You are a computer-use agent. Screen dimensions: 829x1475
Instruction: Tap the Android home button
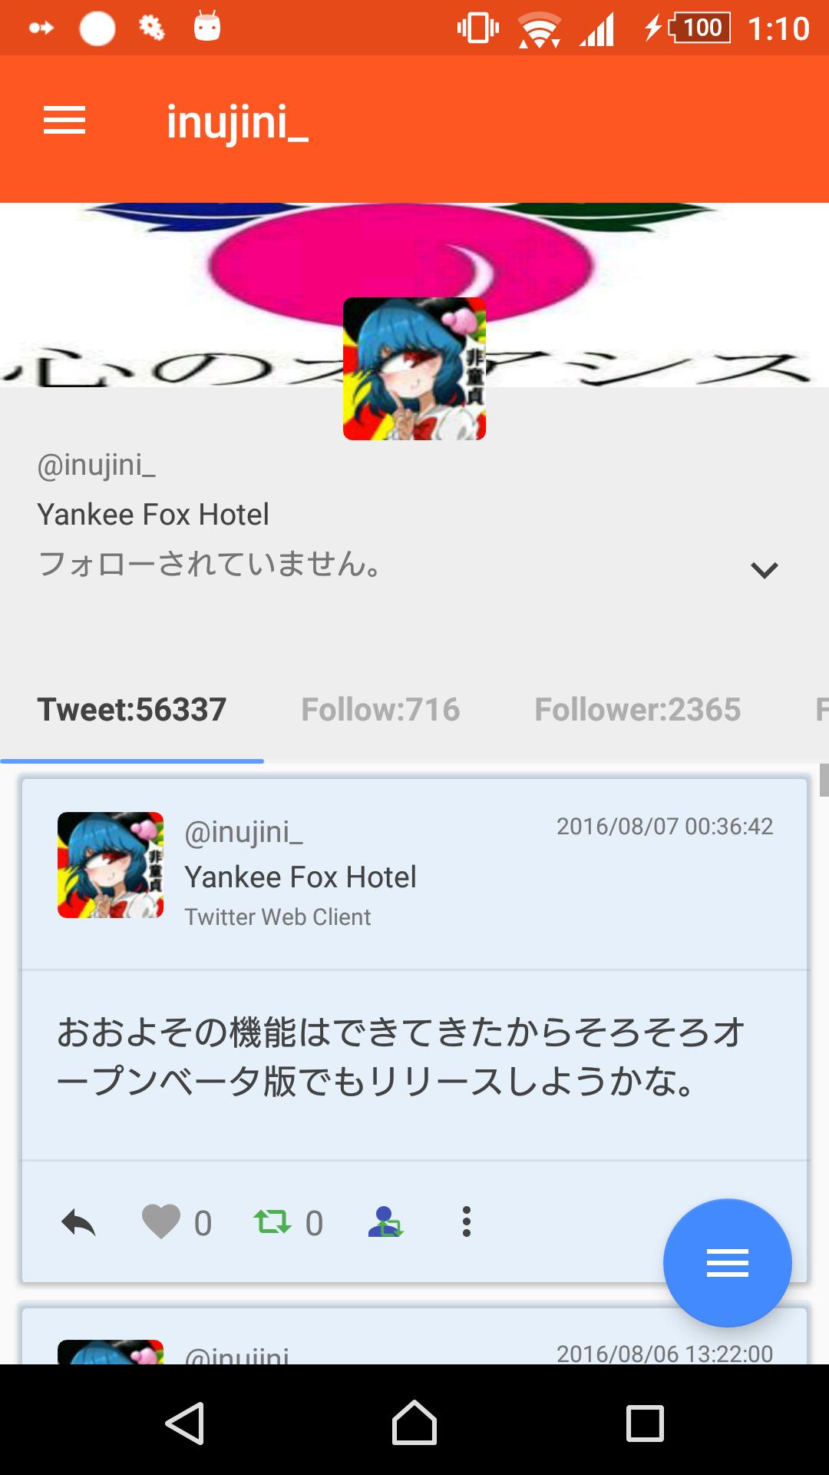click(414, 1423)
